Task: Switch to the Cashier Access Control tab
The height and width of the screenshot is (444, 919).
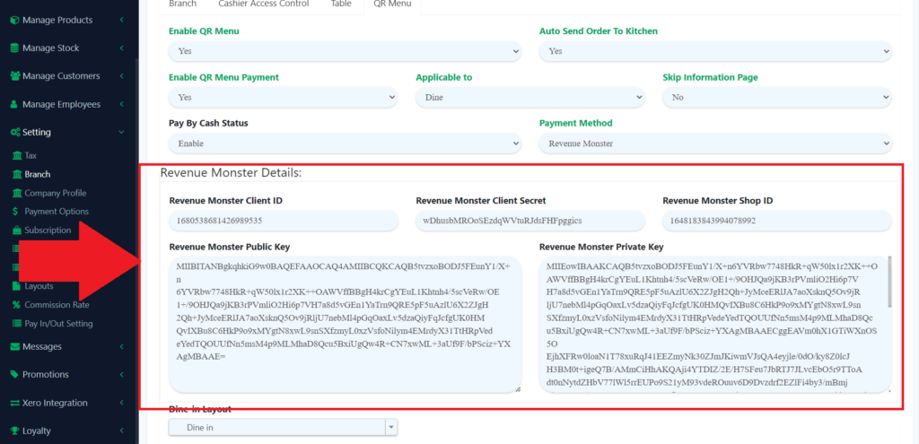Action: [258, 4]
